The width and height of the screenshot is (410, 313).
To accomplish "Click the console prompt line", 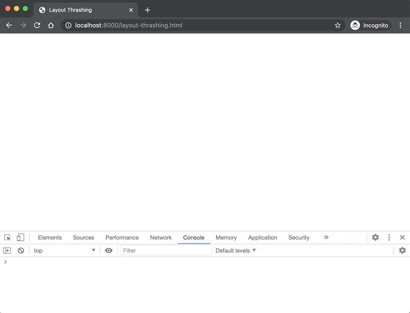I will [205, 262].
